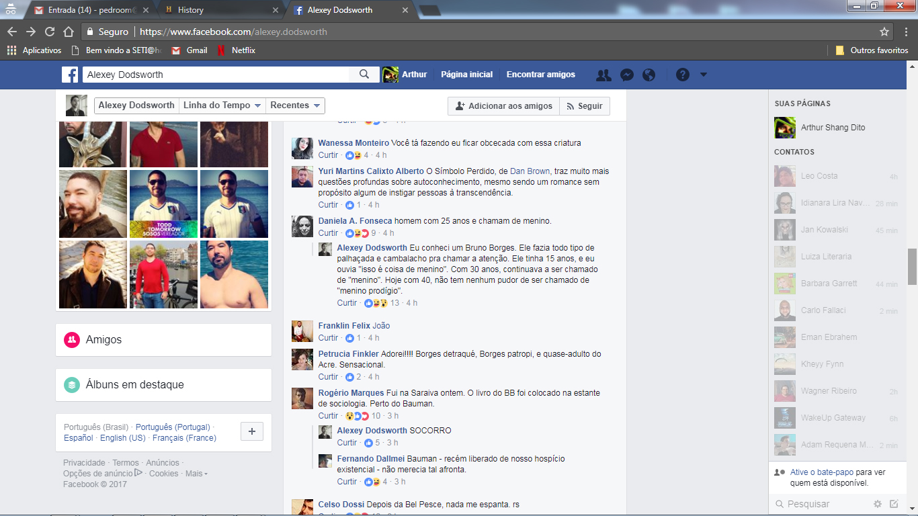Click browser forward arrow
The image size is (918, 516).
click(x=31, y=32)
